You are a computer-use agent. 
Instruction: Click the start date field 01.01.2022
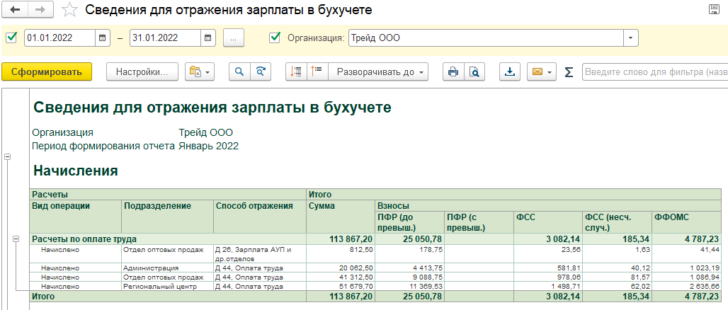click(60, 38)
